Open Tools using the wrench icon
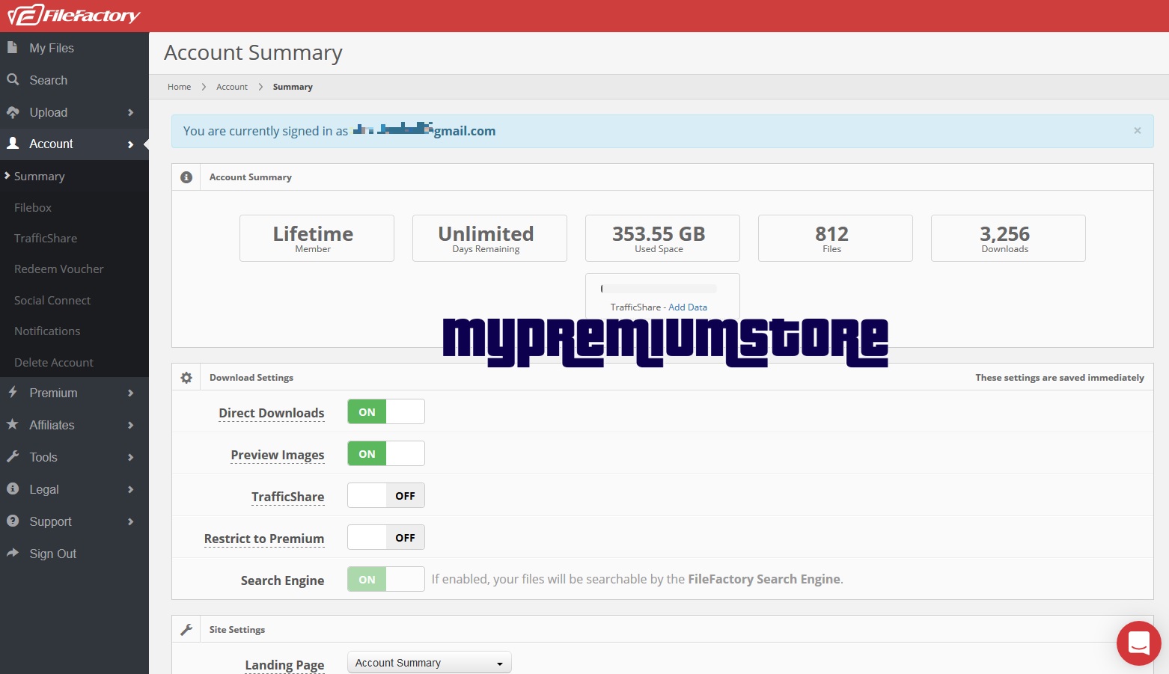 tap(13, 457)
